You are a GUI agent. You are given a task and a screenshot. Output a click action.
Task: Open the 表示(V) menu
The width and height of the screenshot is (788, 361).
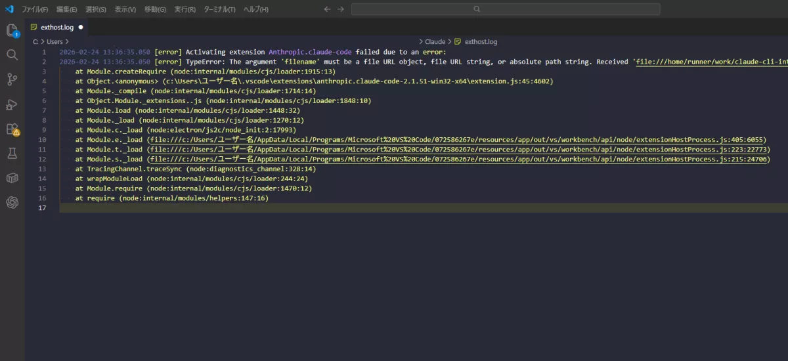[x=125, y=9]
